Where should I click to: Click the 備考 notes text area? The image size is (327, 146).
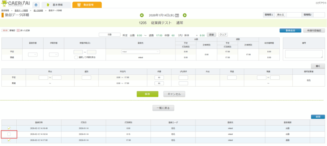click(304, 54)
